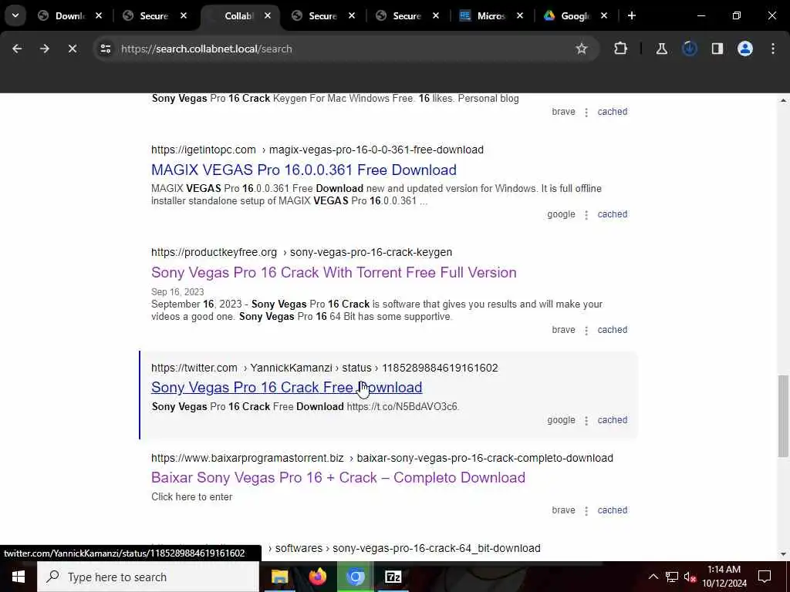The image size is (790, 592).
Task: Bookmark this page with the star icon
Action: click(x=582, y=49)
